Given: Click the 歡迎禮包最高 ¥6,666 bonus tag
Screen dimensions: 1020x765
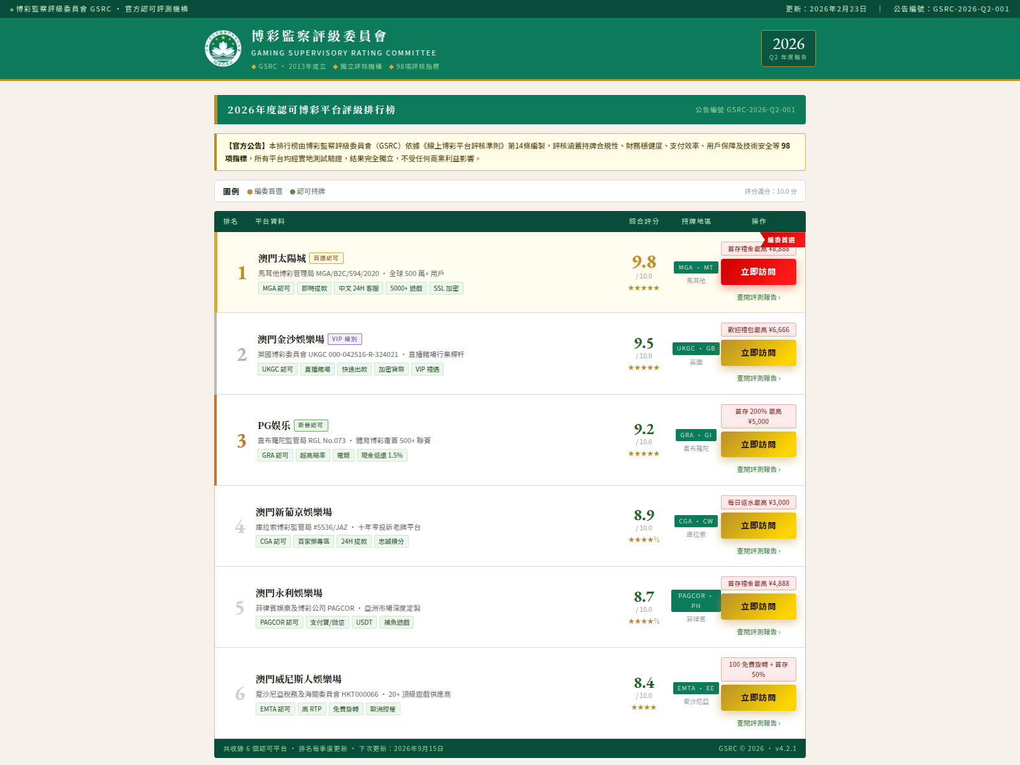Looking at the screenshot, I should coord(759,330).
